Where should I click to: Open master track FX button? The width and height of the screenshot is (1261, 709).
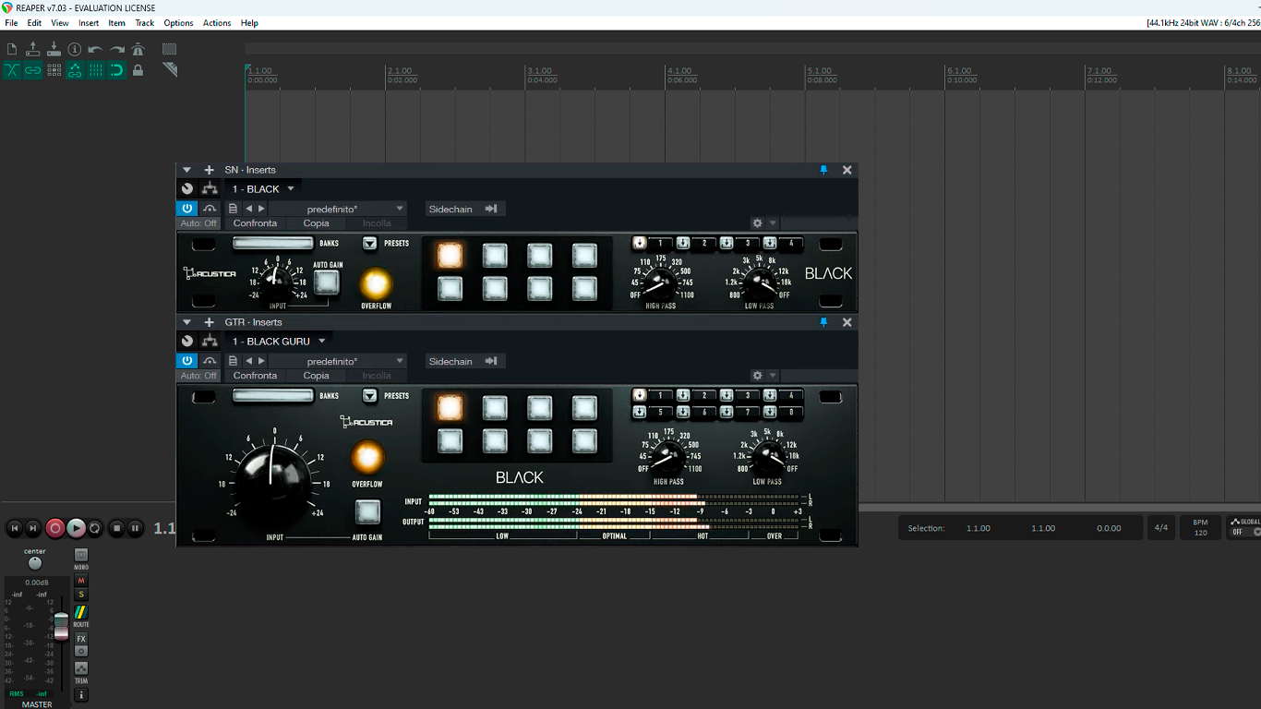click(81, 639)
